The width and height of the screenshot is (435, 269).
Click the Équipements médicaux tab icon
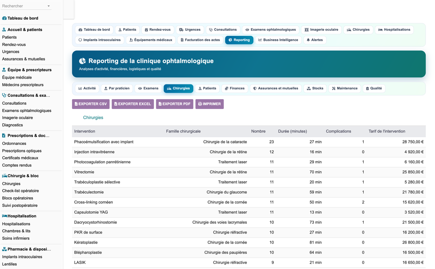pos(131,40)
